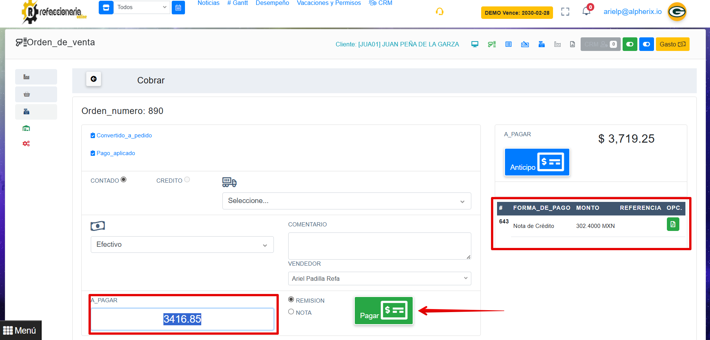The height and width of the screenshot is (340, 710).
Task: Click the green document icon for Nota de Crédito
Action: (x=673, y=224)
